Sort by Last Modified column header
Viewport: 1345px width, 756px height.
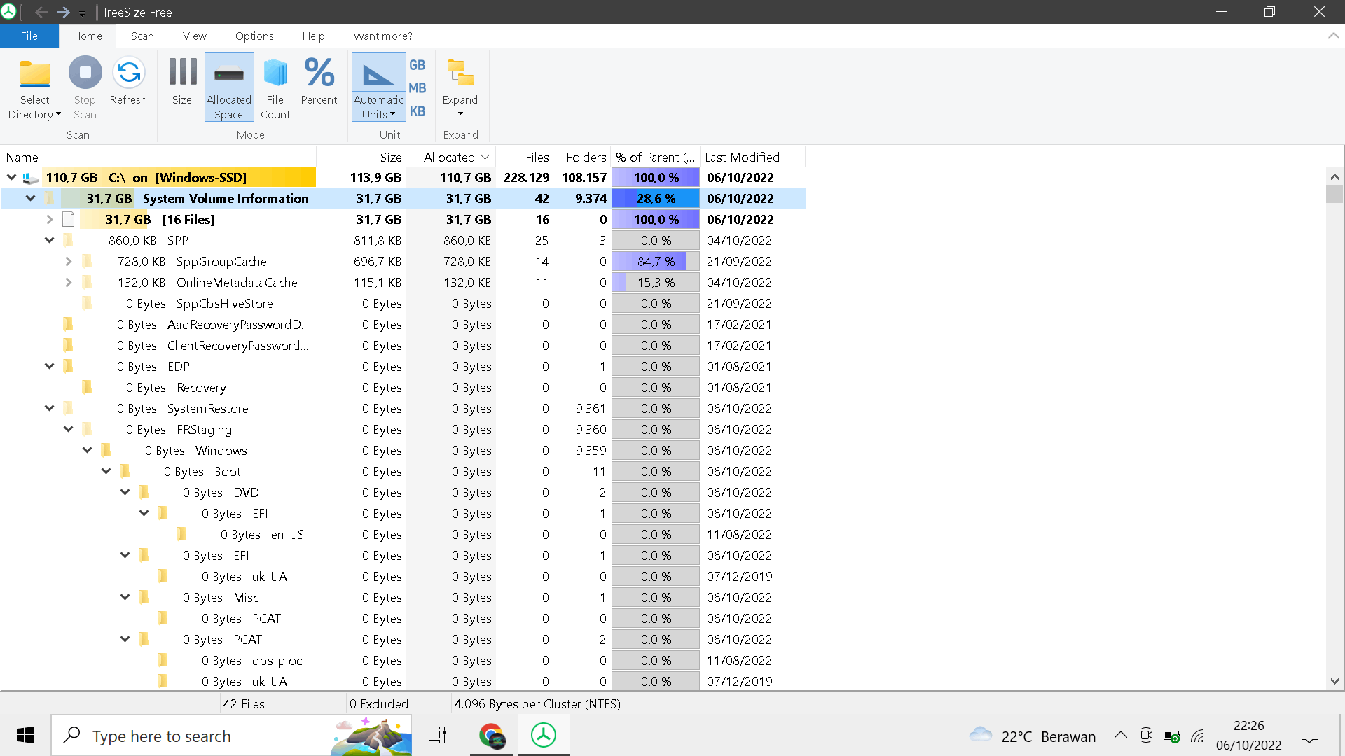pyautogui.click(x=753, y=157)
